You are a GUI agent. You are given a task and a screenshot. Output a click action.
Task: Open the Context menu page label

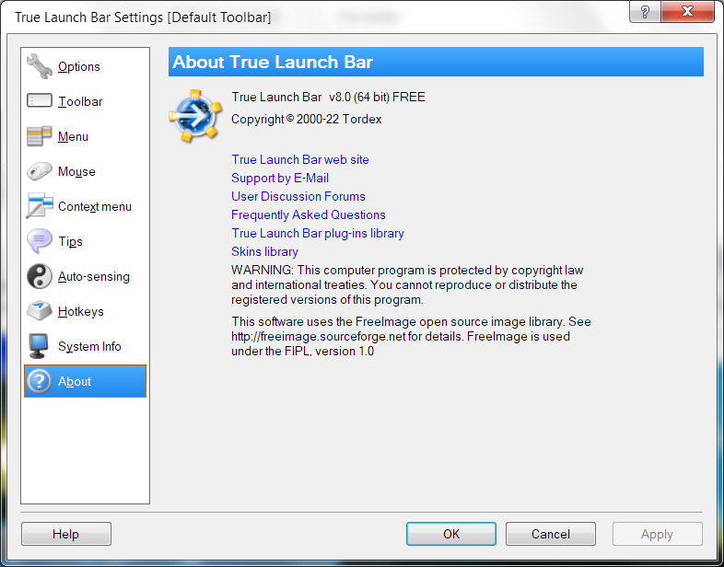(x=95, y=207)
